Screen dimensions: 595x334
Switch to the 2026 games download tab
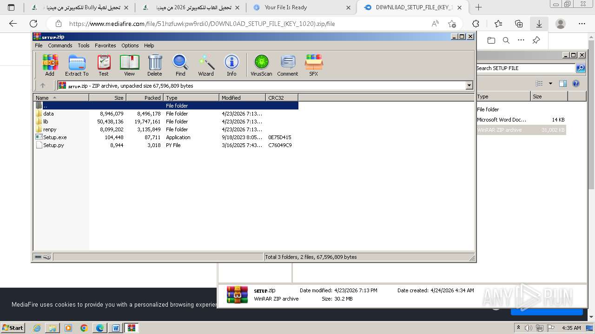[191, 7]
